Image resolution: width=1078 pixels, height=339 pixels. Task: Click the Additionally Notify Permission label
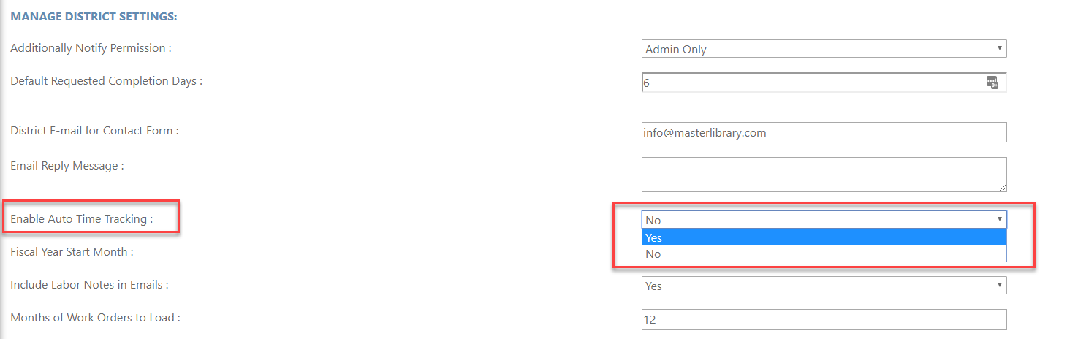91,47
